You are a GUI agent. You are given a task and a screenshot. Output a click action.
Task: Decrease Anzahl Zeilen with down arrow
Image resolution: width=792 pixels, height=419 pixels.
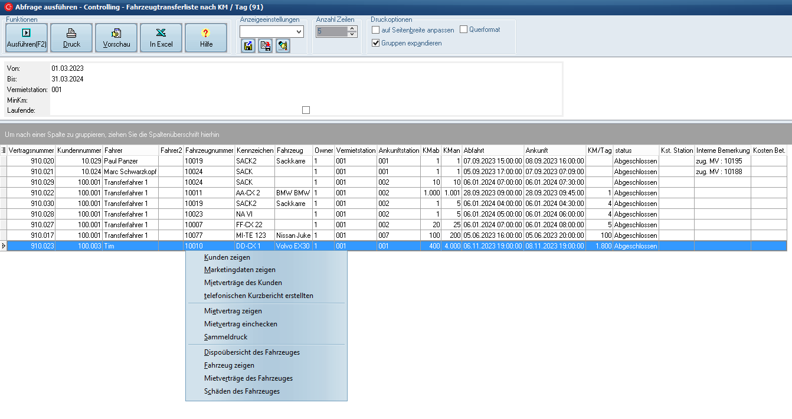(352, 35)
